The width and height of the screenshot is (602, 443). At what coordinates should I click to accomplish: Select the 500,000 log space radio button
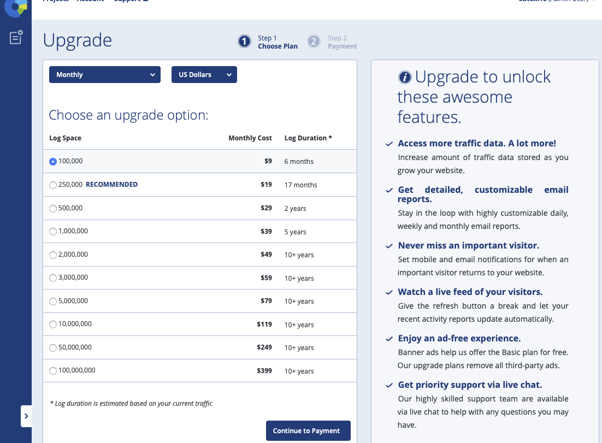tap(53, 209)
